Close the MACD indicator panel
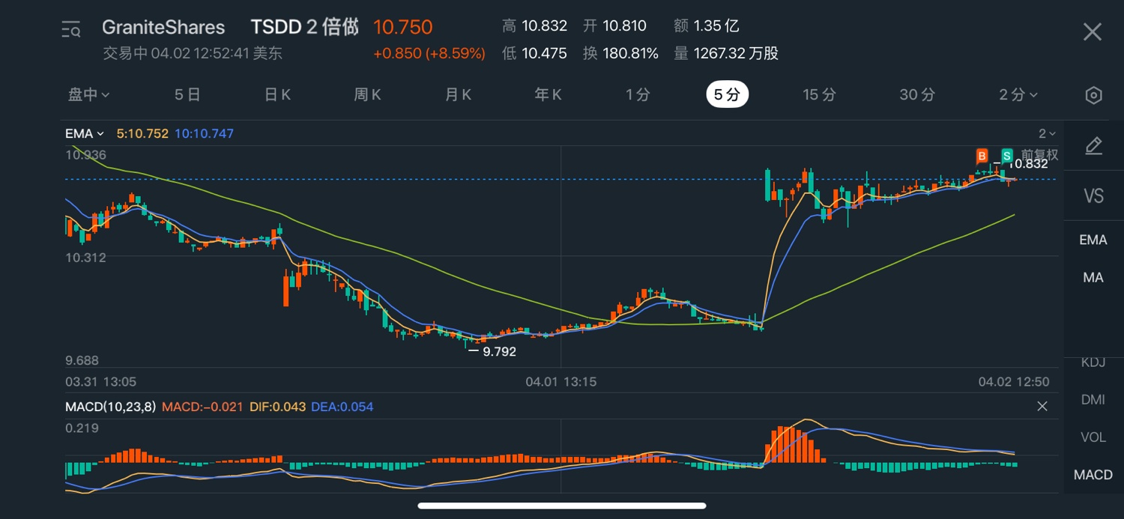Viewport: 1124px width, 519px height. [1042, 407]
